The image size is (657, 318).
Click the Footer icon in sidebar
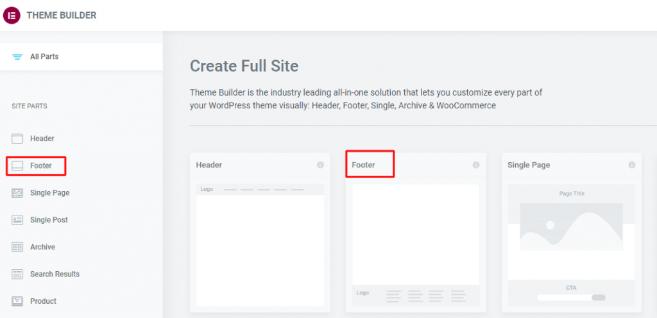point(17,166)
